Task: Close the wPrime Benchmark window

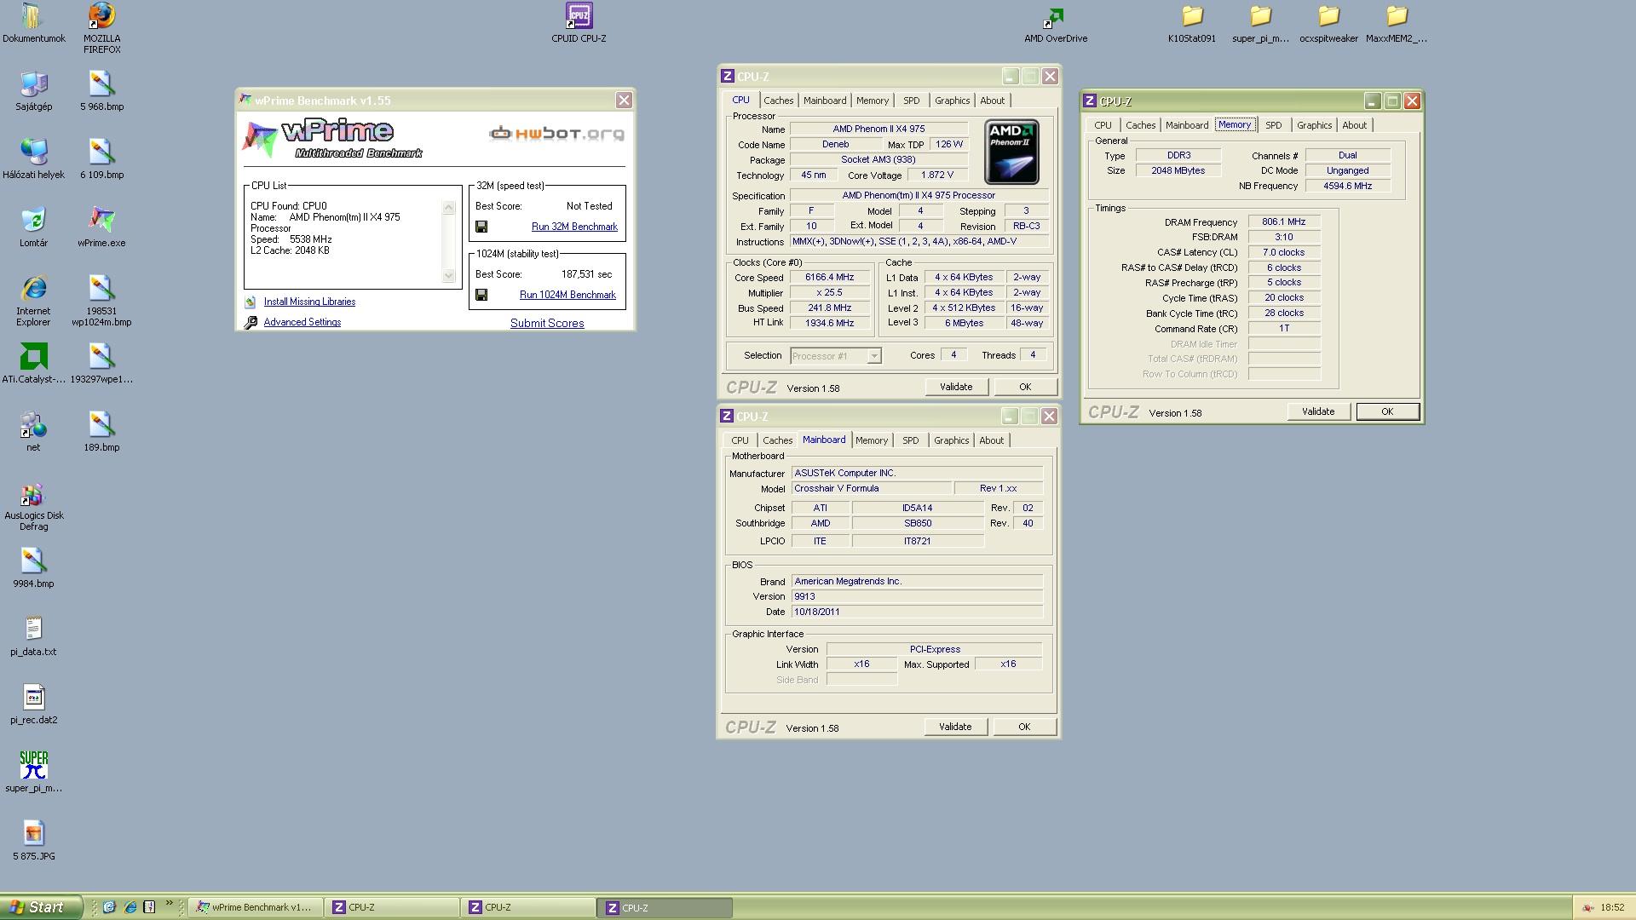Action: [x=624, y=101]
